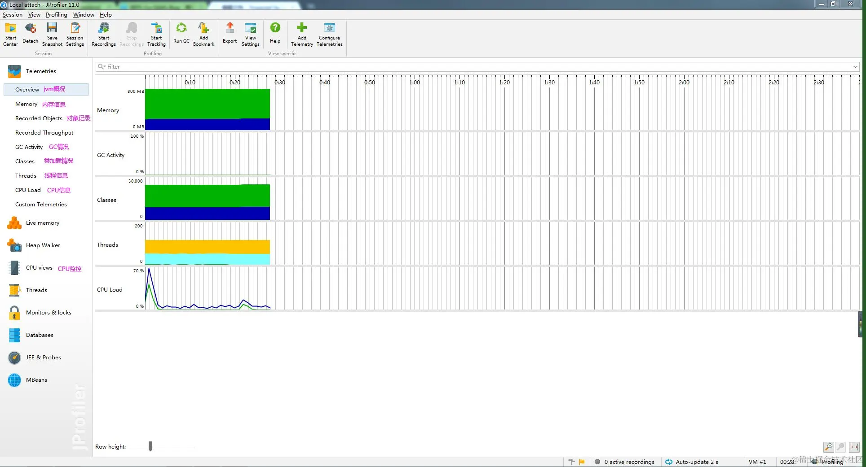Add a bookmark to timeline

click(x=203, y=34)
